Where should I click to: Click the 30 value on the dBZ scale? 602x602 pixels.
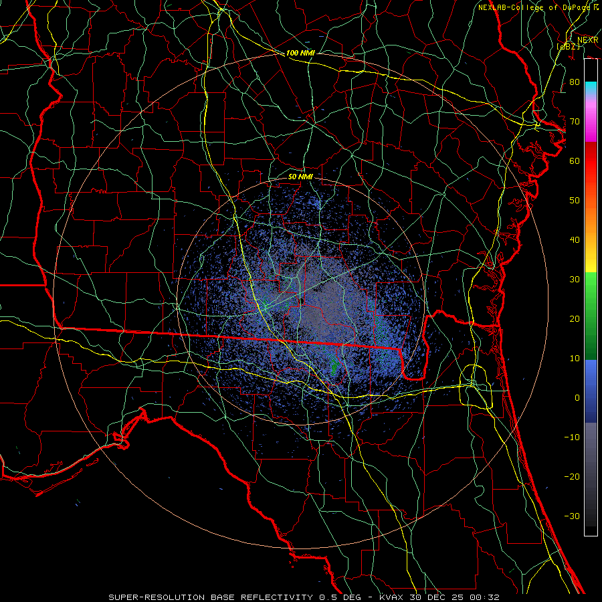(x=575, y=279)
